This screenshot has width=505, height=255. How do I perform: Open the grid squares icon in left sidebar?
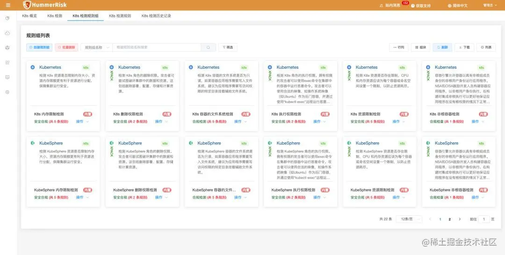coord(7,63)
